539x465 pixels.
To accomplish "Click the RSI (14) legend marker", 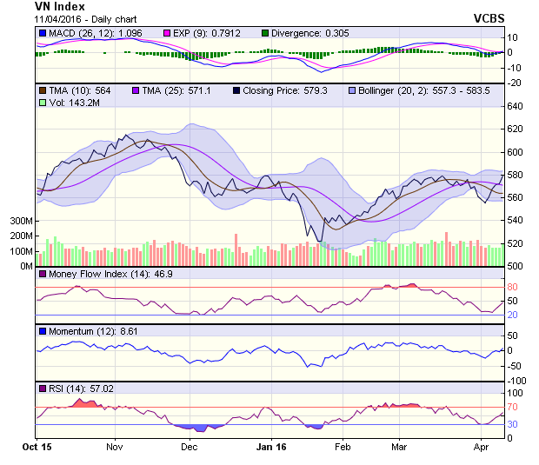I will tap(42, 388).
